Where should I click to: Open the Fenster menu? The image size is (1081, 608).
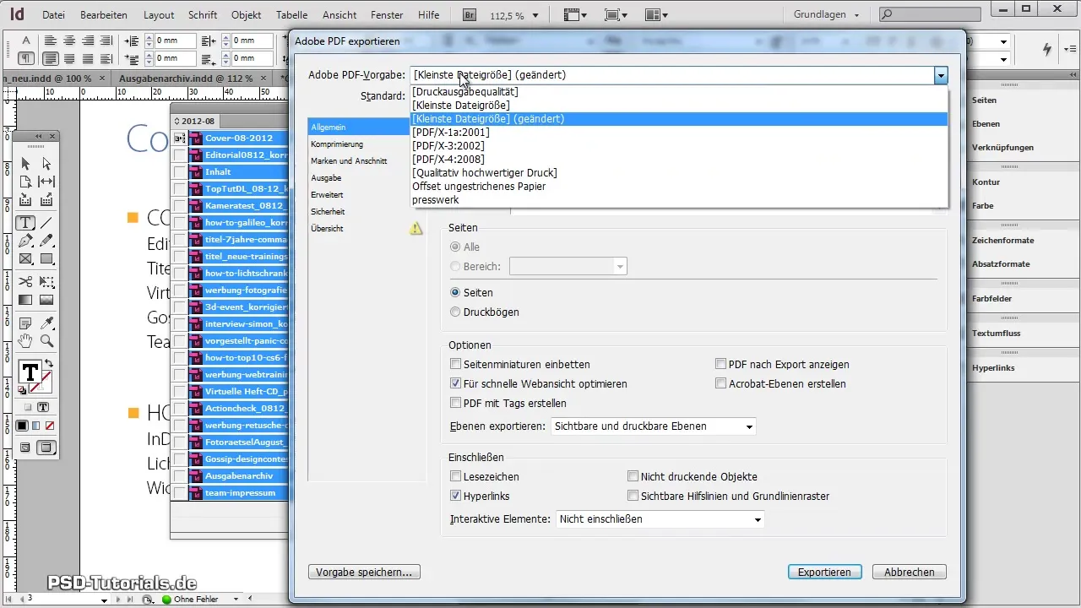pyautogui.click(x=387, y=15)
